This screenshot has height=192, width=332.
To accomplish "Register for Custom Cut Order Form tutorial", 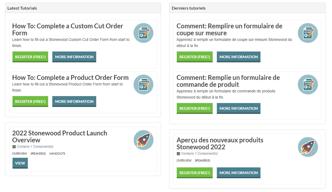I will 30,57.
